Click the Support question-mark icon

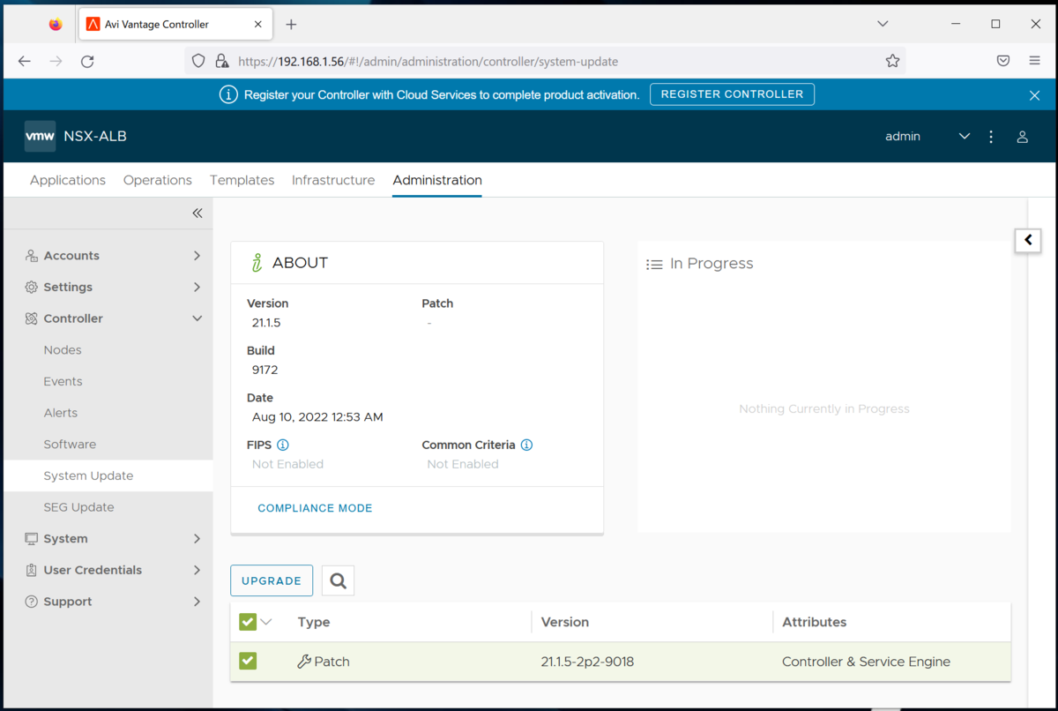click(x=32, y=602)
